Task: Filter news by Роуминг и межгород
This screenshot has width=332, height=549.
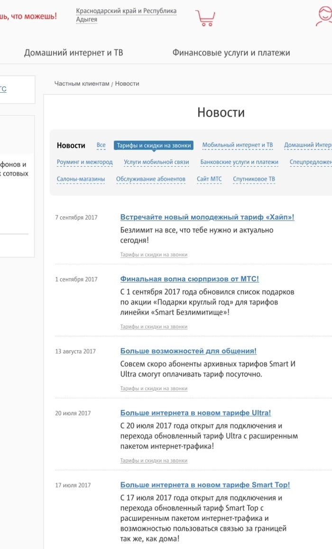Action: 85,162
